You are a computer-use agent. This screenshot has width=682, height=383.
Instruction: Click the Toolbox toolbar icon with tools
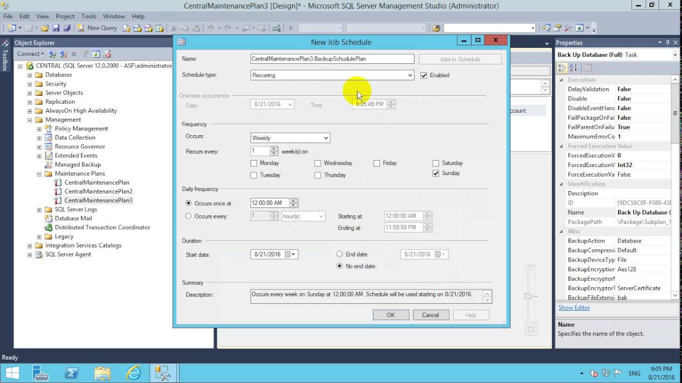tap(568, 28)
